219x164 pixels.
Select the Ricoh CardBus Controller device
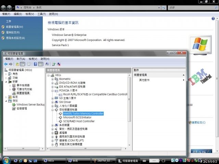[x=95, y=94]
